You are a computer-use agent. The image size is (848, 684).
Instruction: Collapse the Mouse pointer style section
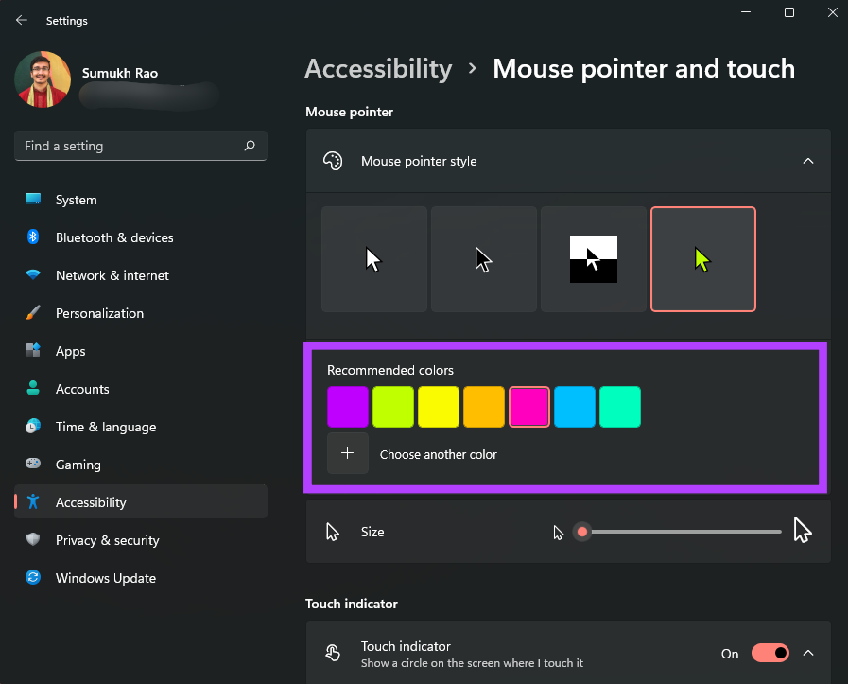[x=808, y=161]
